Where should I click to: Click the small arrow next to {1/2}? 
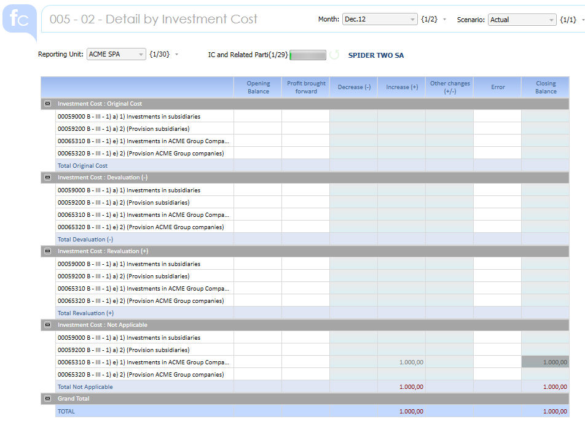(444, 20)
